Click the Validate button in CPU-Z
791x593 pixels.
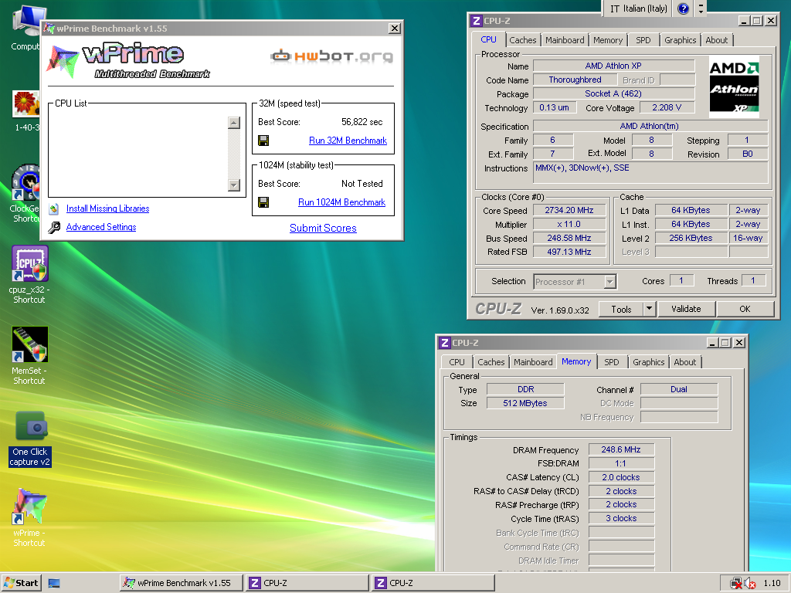[x=686, y=309]
